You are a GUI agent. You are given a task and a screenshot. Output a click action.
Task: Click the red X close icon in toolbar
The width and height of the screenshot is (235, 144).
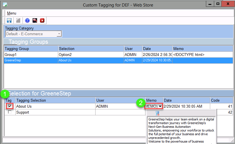coord(42,20)
